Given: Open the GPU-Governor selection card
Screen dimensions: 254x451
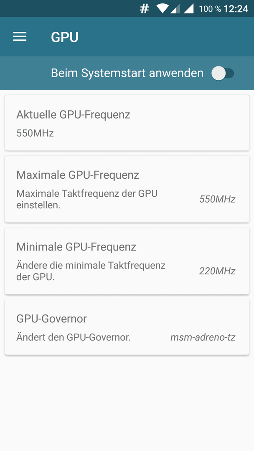Looking at the screenshot, I should [x=127, y=327].
